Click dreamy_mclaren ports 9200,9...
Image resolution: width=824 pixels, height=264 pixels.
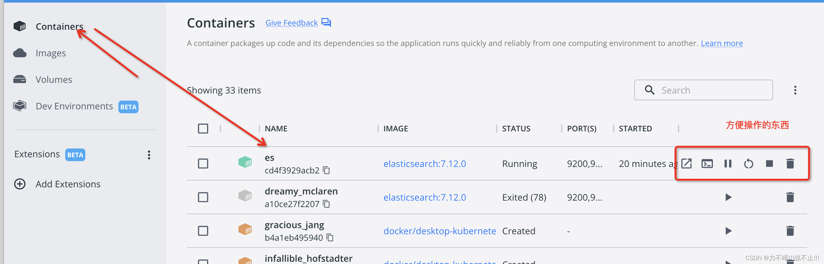click(x=585, y=198)
